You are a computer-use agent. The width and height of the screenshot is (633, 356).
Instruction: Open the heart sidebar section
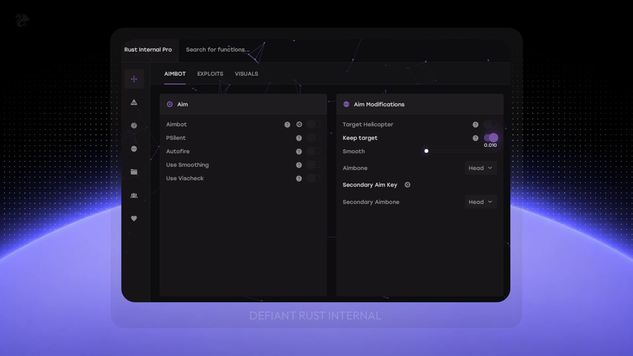coord(134,219)
